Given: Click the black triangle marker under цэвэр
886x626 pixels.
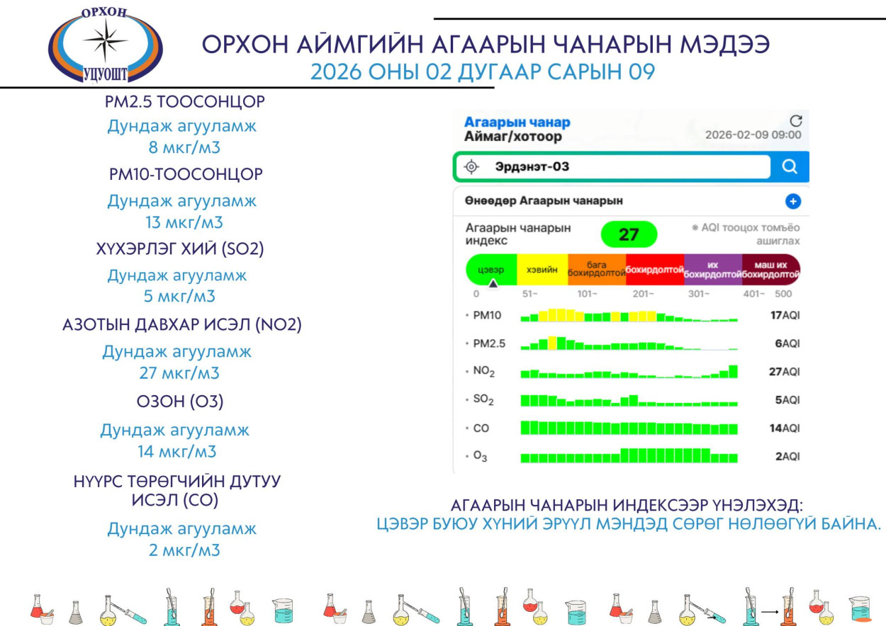Looking at the screenshot, I should coord(493,283).
